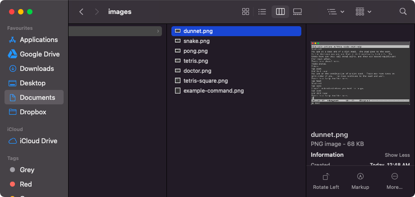Go back to previous folder
The height and width of the screenshot is (197, 415).
tap(81, 12)
